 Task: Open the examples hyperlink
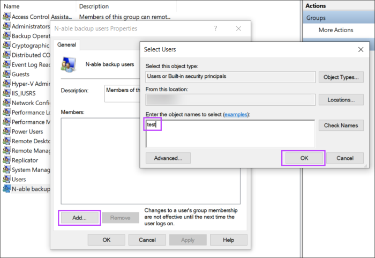tap(236, 115)
